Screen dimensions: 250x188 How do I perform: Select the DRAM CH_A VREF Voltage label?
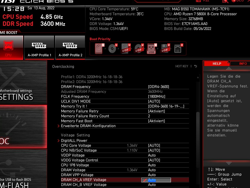click(83, 180)
